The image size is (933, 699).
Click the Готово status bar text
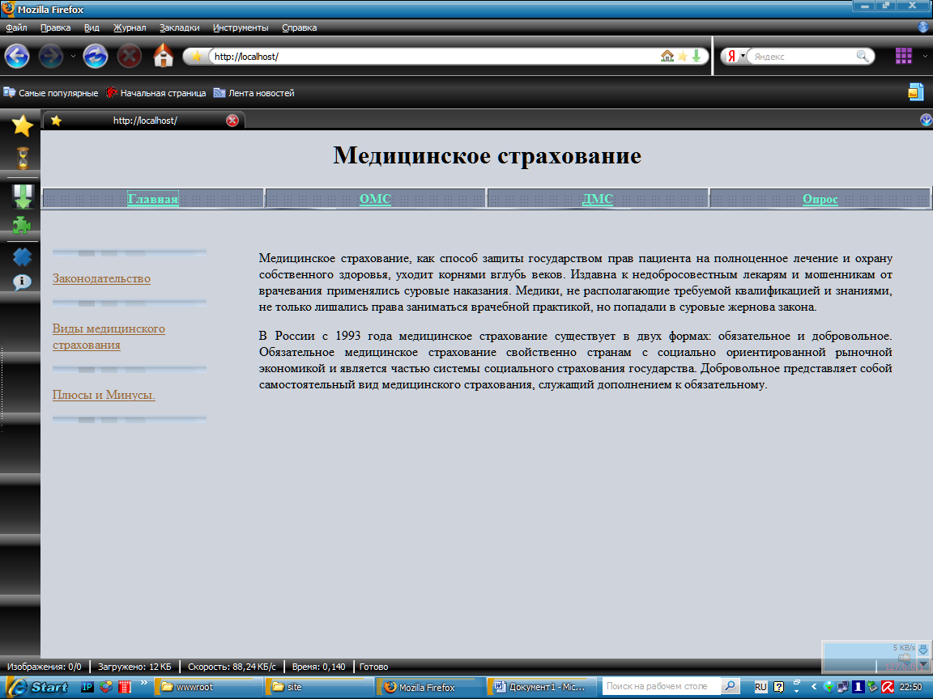[x=373, y=667]
